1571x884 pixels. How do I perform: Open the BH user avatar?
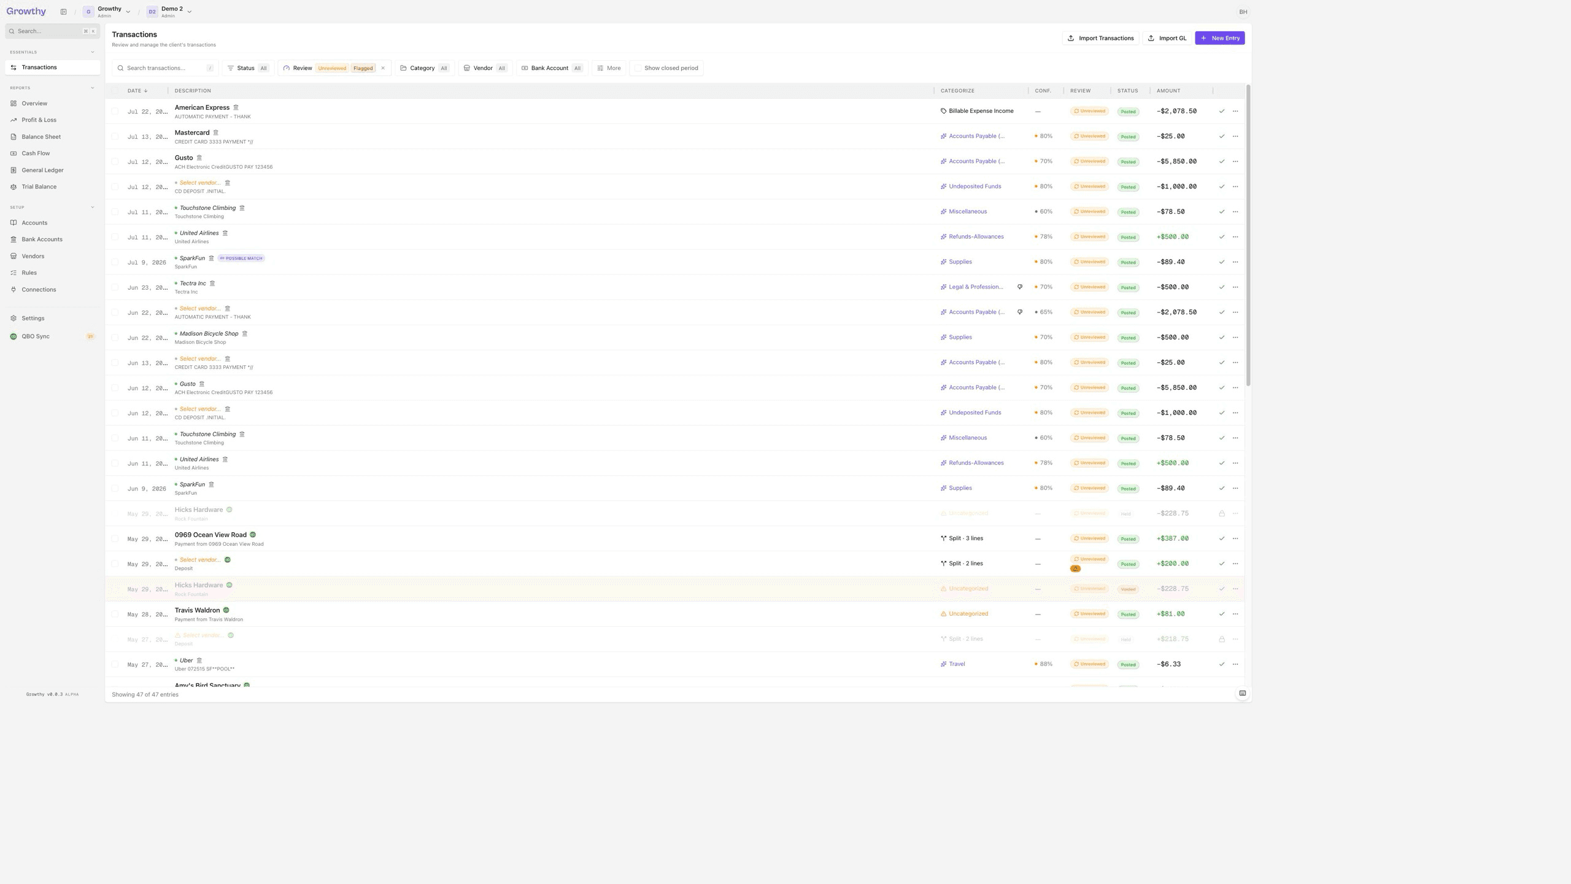[x=1243, y=12]
